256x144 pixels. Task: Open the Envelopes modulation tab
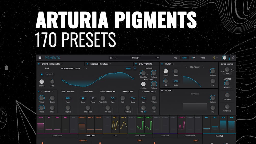click(90, 136)
